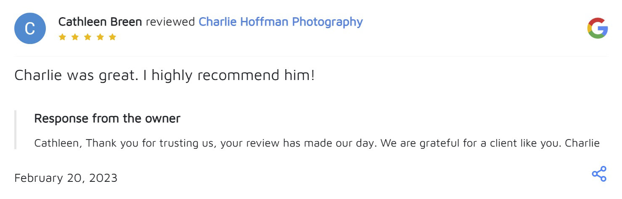Click the 'Charlie was great.' review sentence
The image size is (622, 199).
[x=76, y=76]
